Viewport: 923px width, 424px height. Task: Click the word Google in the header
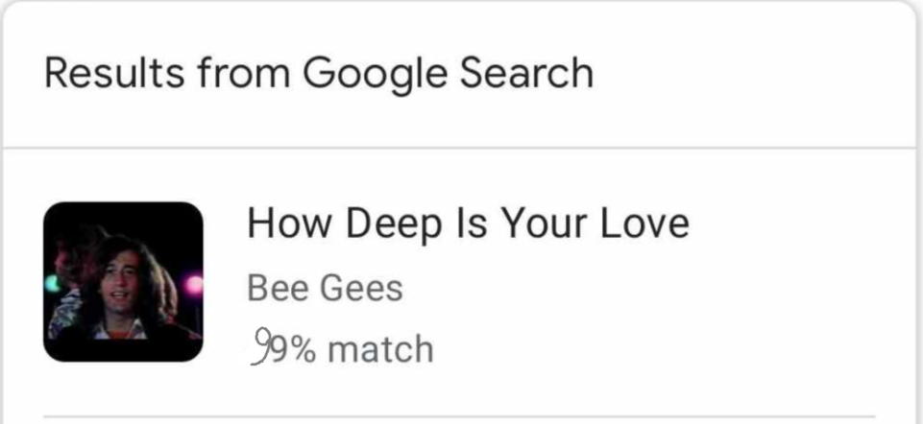pyautogui.click(x=375, y=75)
